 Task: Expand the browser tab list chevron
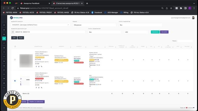click(x=194, y=3)
